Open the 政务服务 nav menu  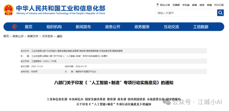(x=142, y=27)
